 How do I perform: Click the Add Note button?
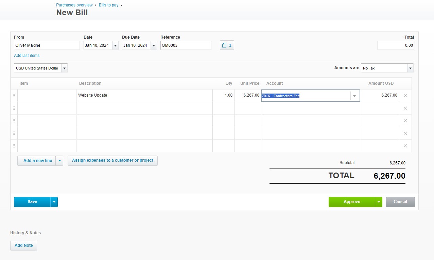[23, 245]
